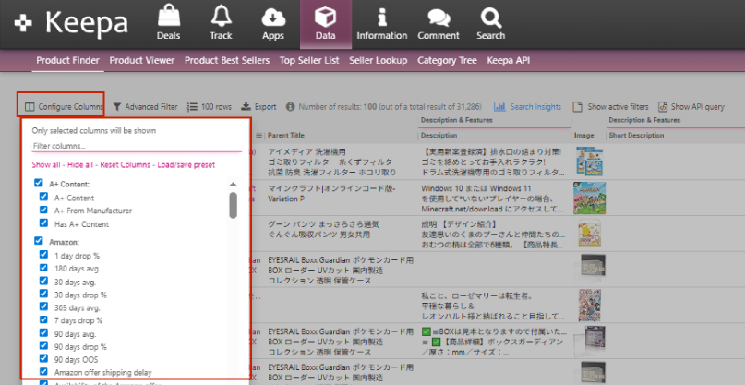Click the Hide all link

point(80,165)
